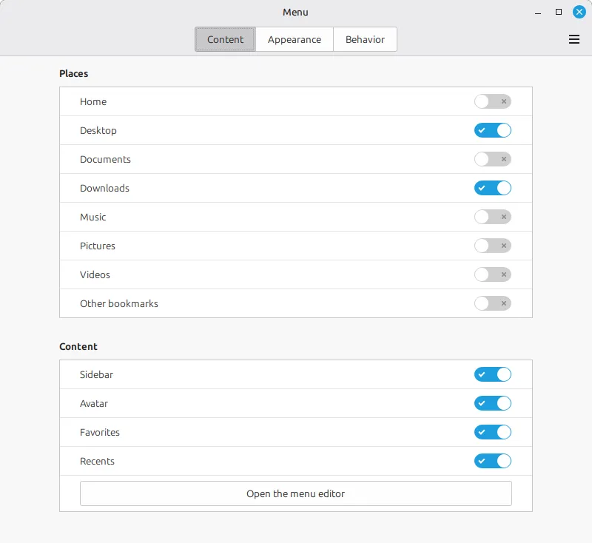592x543 pixels.
Task: Switch to the Appearance tab
Action: (295, 40)
